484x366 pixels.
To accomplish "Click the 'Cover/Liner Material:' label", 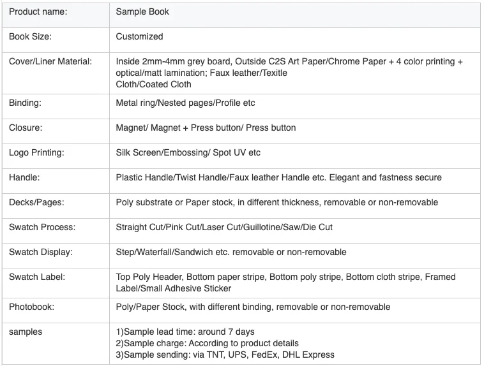I will [50, 62].
